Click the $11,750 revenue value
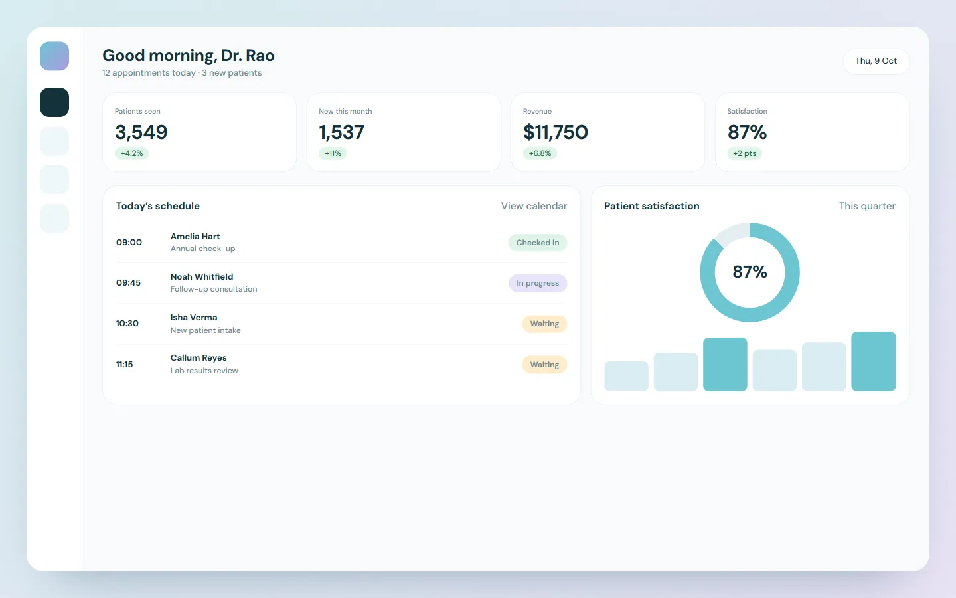This screenshot has height=598, width=956. tap(556, 132)
